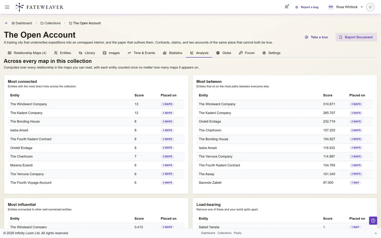Viewport: 381px width, 238px height.
Task: Click The Fourth Voyage Account entity
Action: click(x=31, y=183)
